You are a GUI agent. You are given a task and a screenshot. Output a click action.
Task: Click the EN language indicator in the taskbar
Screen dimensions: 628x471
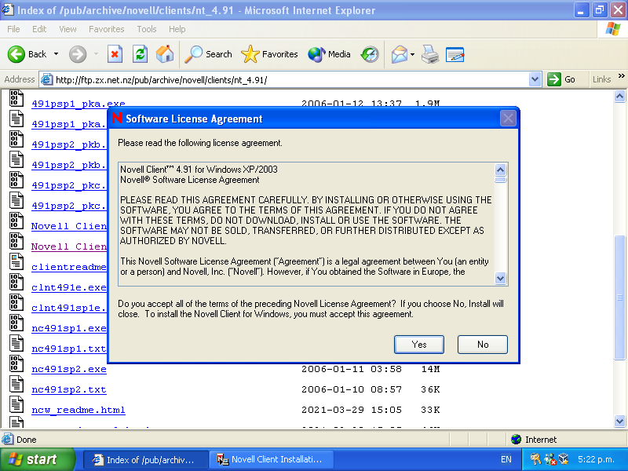click(x=506, y=459)
